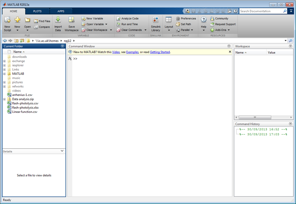Save Workspace to file
Screen dimensions: 296x204
[x=71, y=24]
